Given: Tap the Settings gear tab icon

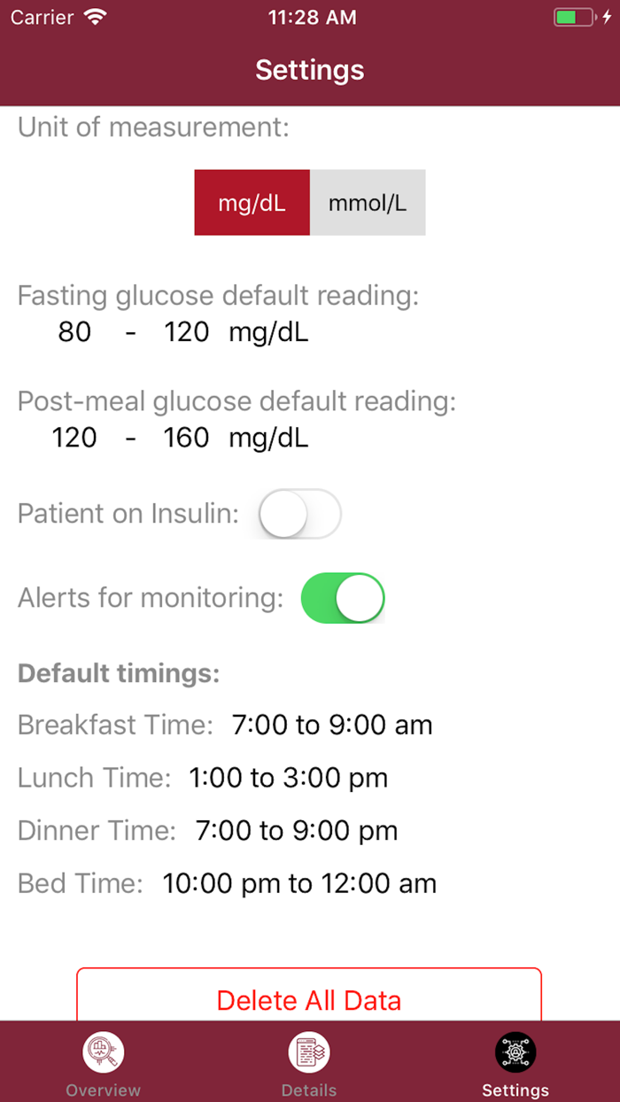Looking at the screenshot, I should [x=515, y=1053].
